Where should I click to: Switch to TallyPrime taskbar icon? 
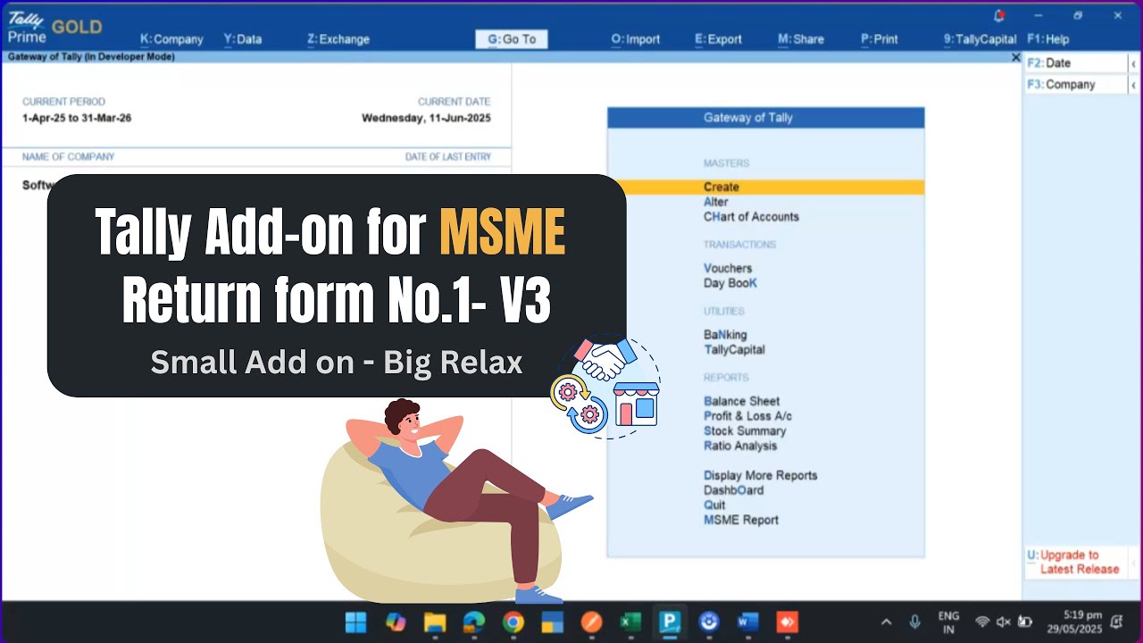[670, 622]
